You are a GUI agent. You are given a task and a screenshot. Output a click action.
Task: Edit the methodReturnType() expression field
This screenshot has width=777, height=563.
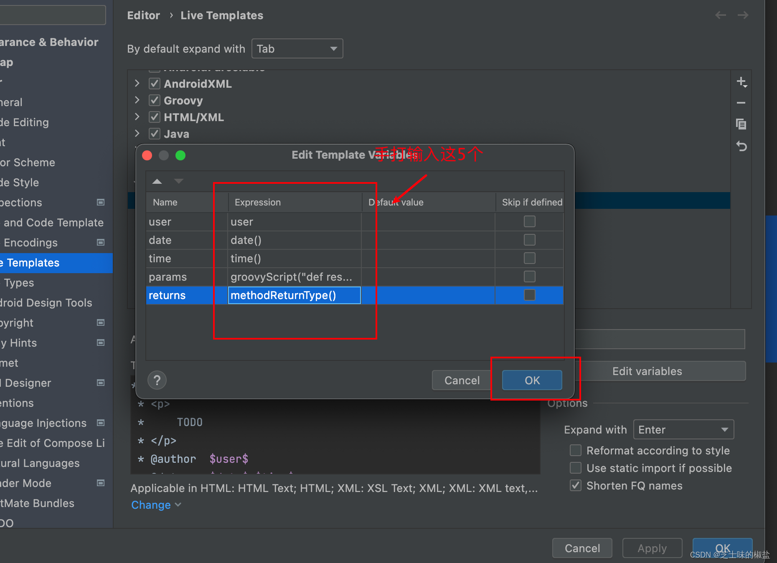tap(295, 295)
